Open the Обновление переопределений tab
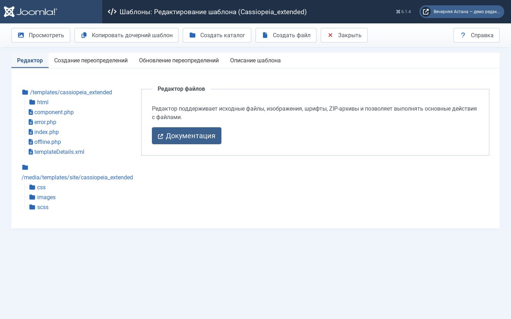The image size is (511, 319). [x=179, y=60]
